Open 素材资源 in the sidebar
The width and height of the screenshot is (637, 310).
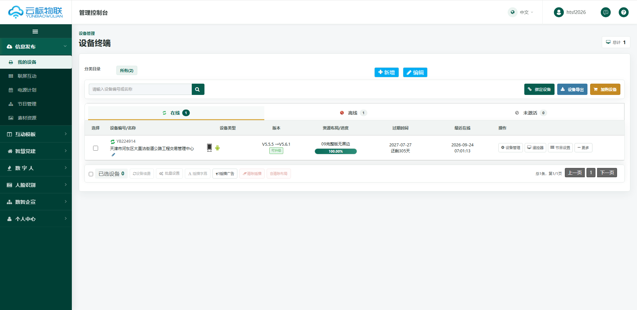pyautogui.click(x=36, y=118)
